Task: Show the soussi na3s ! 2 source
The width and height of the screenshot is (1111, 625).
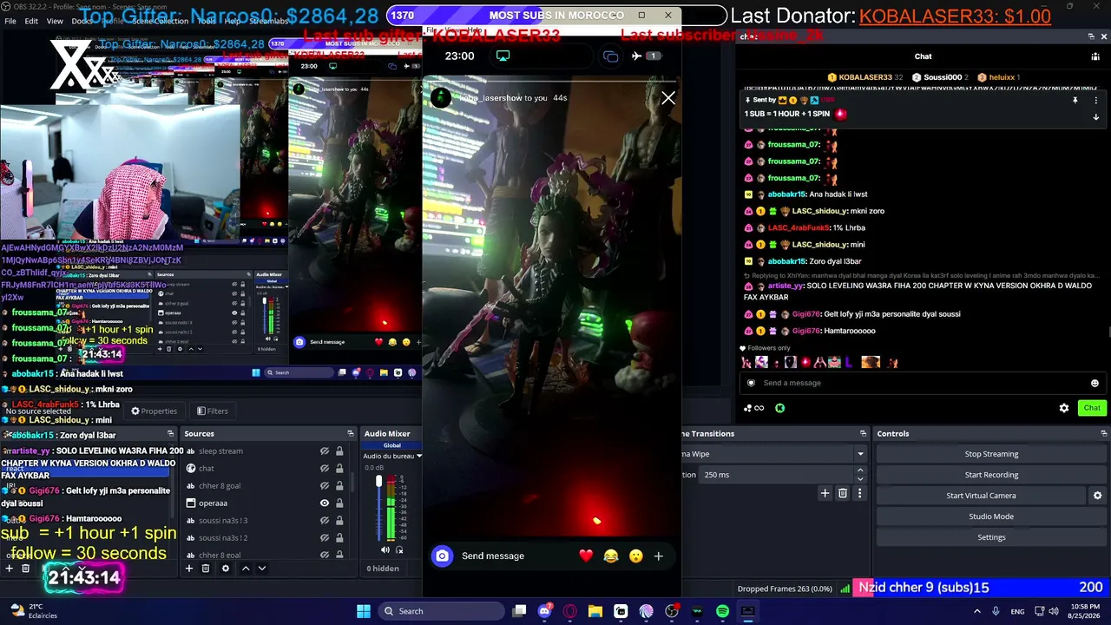Action: click(325, 538)
